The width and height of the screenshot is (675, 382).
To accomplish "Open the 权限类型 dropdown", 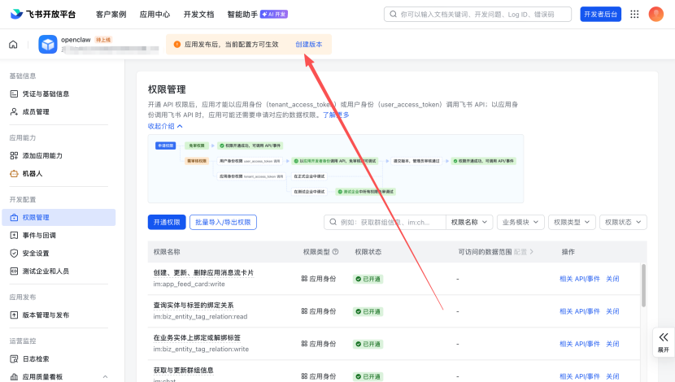I will tap(571, 222).
